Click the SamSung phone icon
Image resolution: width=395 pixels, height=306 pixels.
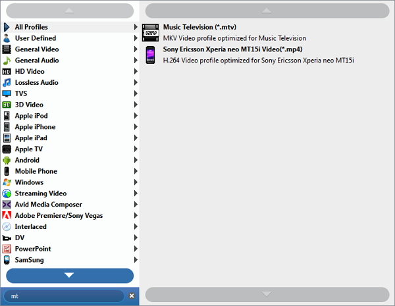tap(7, 260)
